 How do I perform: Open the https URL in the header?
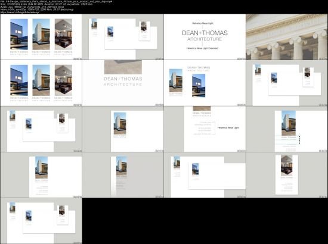coord(20,12)
